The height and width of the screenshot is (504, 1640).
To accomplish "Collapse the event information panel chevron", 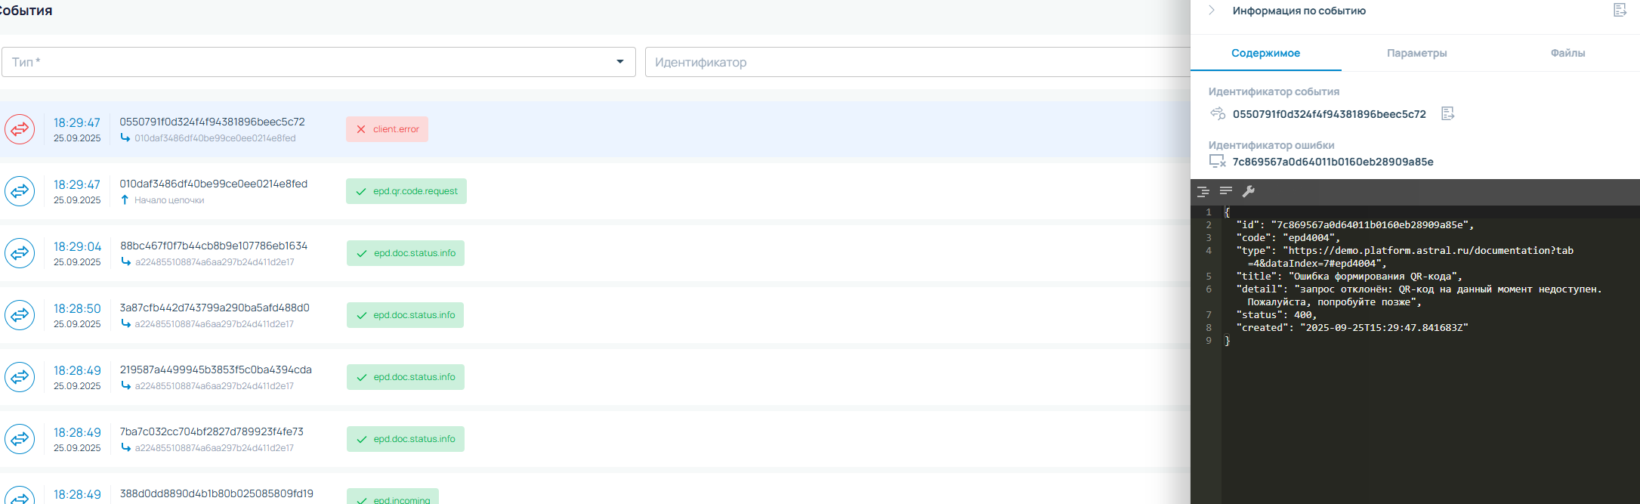I will point(1212,11).
